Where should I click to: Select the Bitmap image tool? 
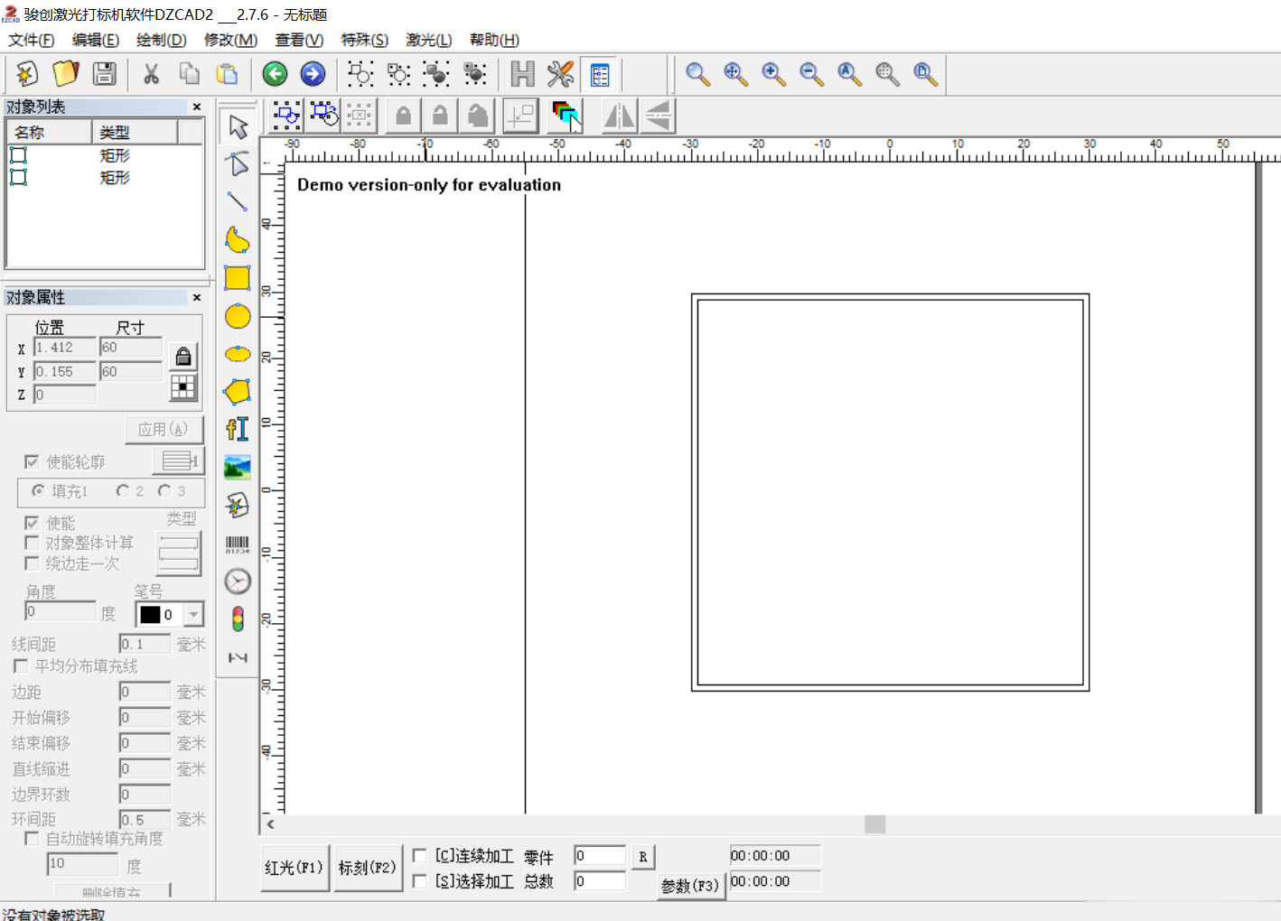[238, 468]
